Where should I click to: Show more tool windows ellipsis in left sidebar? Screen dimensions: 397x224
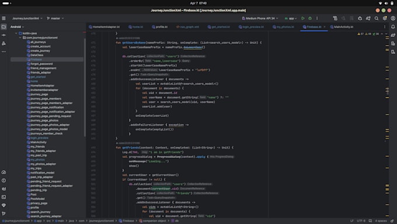point(4,51)
